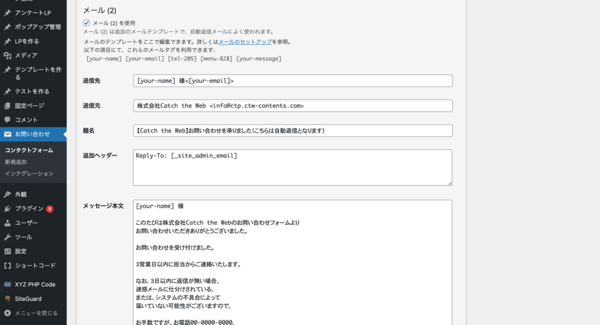Grab the 追加ヘッダー textarea resize handle
600x325 pixels.
tap(450, 183)
